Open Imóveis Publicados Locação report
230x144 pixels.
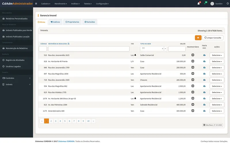[x=16, y=37]
